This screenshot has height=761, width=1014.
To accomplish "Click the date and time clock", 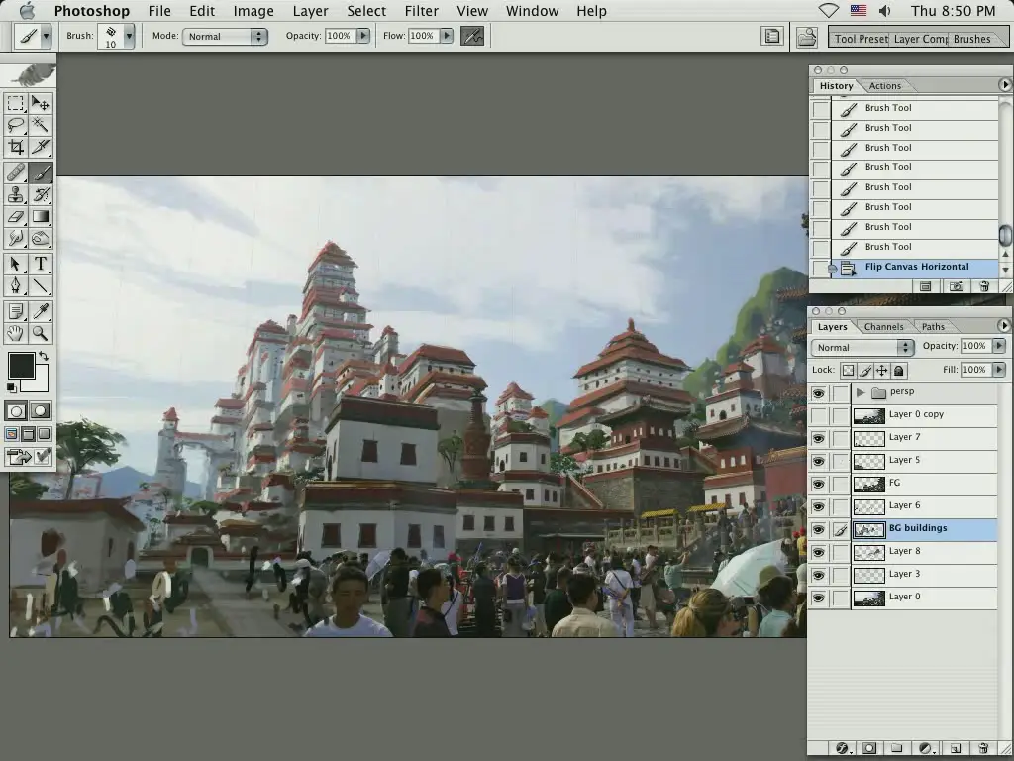I will point(953,11).
